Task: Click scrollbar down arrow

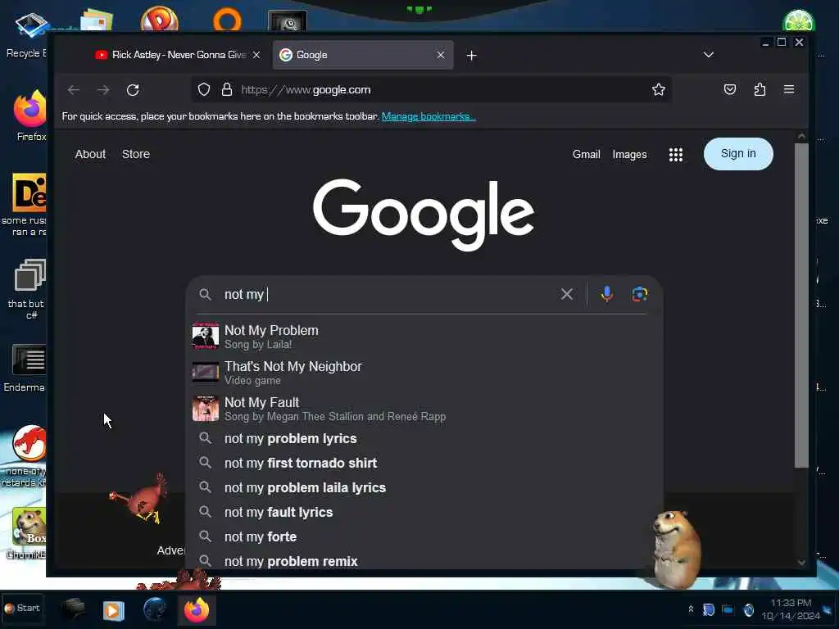Action: click(801, 562)
